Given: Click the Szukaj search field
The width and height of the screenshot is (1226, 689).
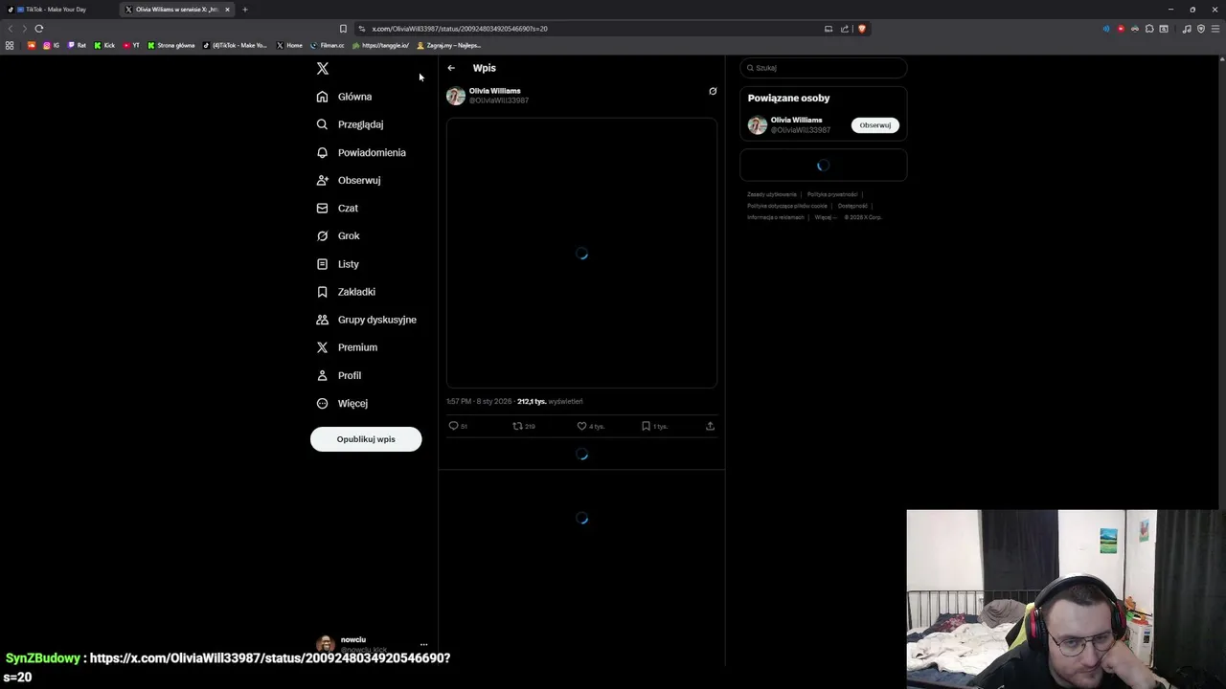Looking at the screenshot, I should (824, 68).
